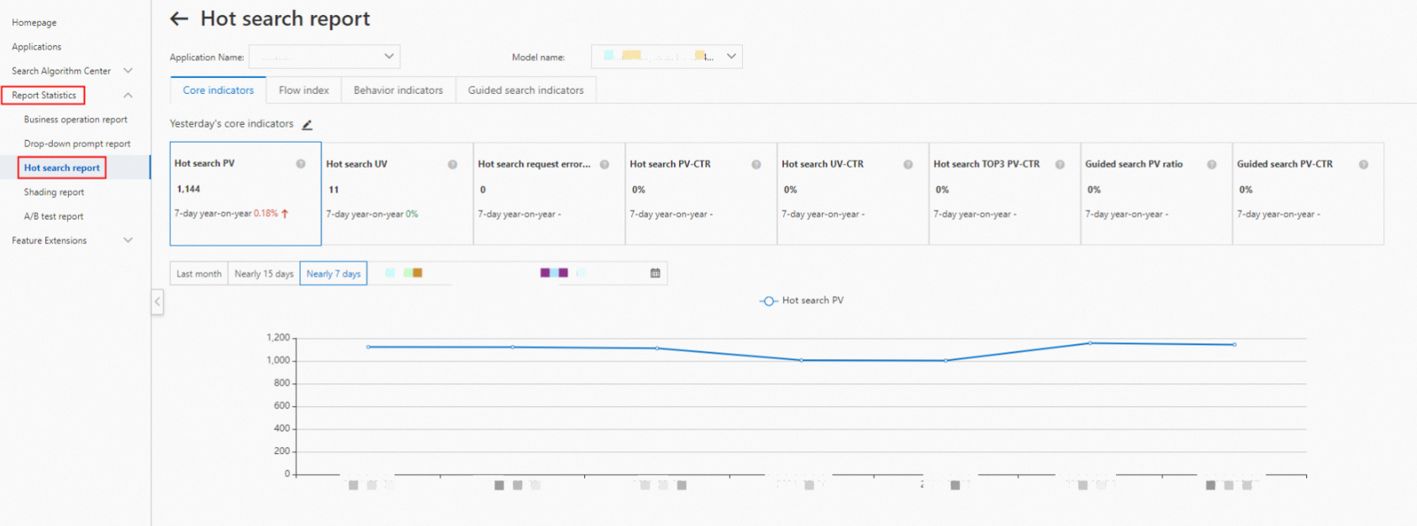The width and height of the screenshot is (1417, 526).
Task: Click the help icon on Hot search PV card
Action: [301, 164]
